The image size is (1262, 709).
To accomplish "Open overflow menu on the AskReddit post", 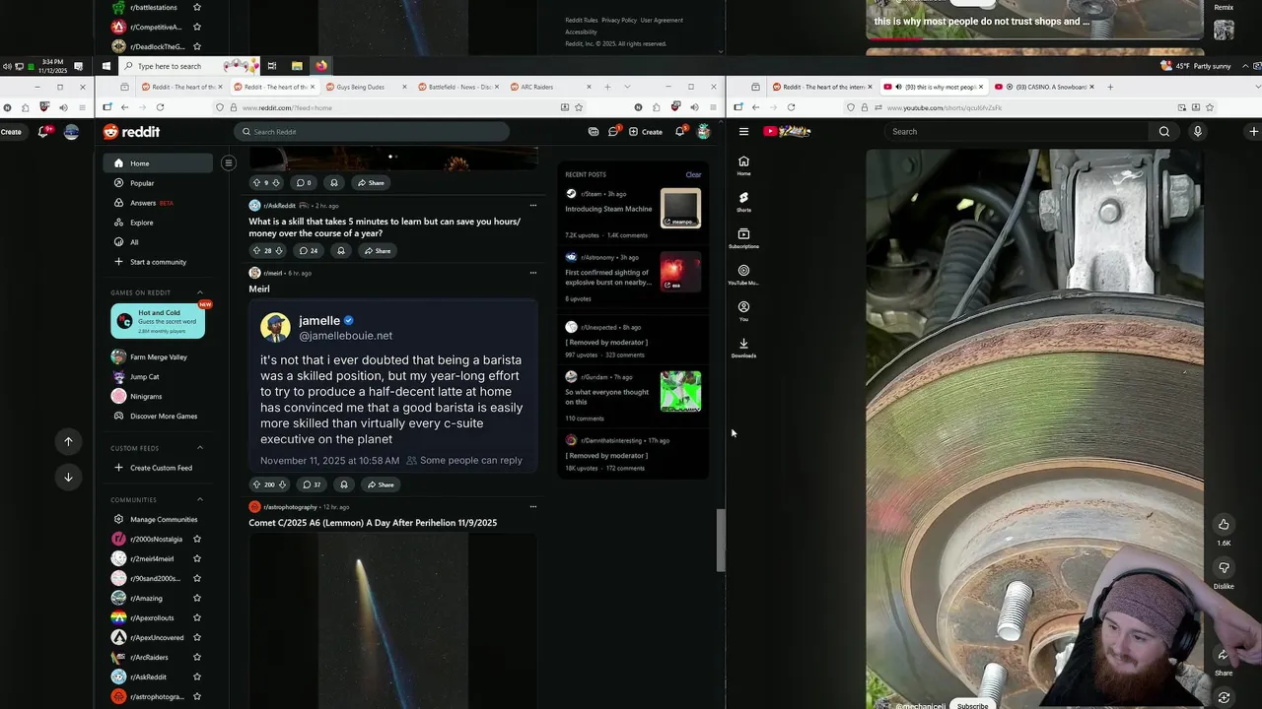I will click(533, 205).
